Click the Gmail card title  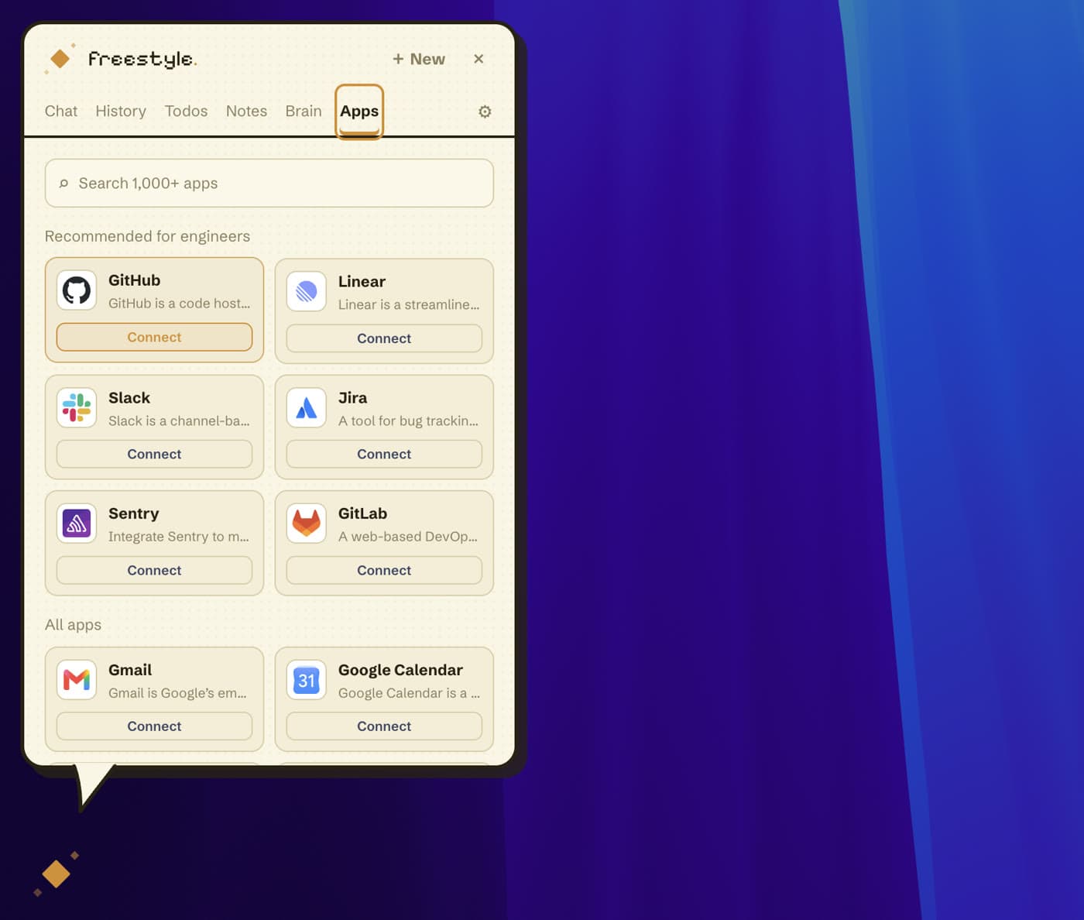pyautogui.click(x=130, y=670)
